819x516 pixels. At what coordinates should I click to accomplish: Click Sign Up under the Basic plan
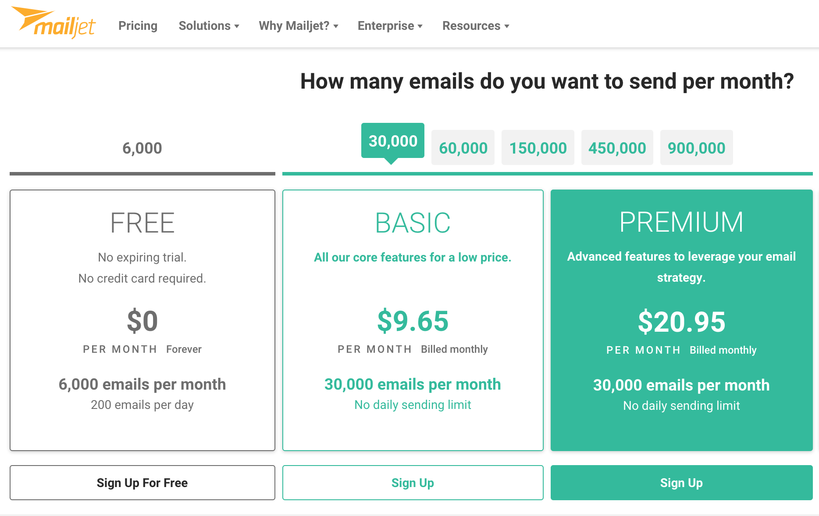(413, 483)
